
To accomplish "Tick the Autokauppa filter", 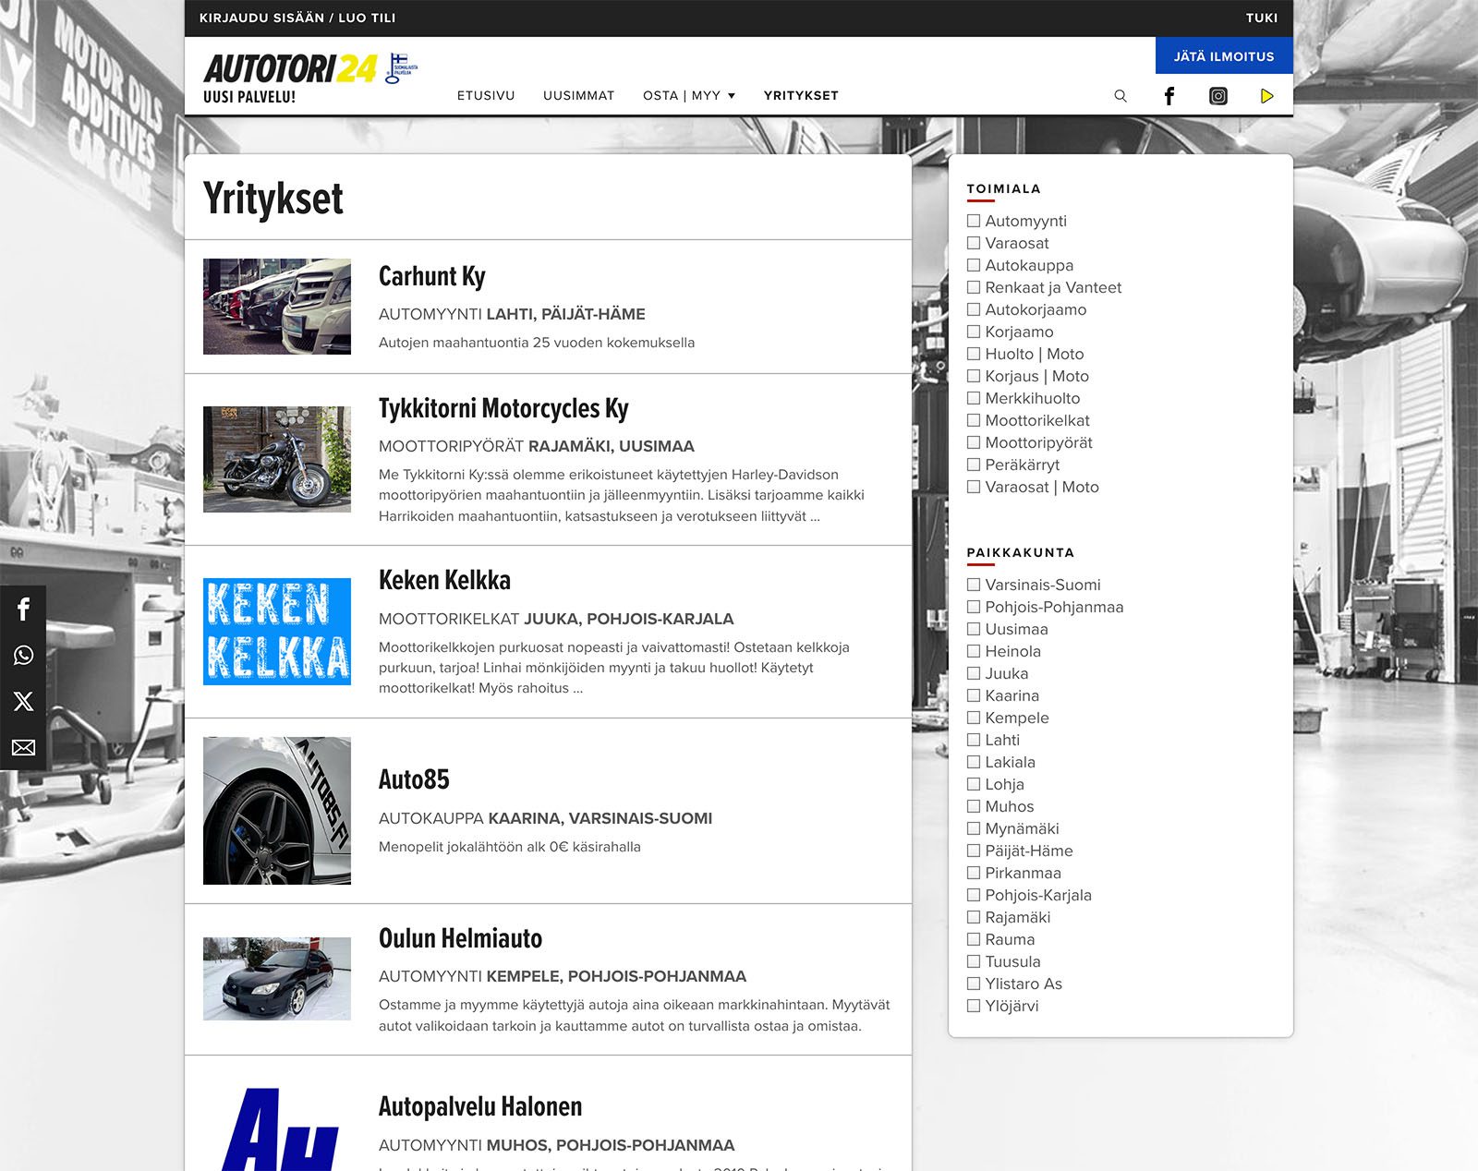I will [974, 265].
